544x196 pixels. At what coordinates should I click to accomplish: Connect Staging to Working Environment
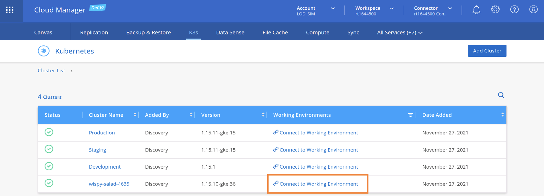coord(316,150)
